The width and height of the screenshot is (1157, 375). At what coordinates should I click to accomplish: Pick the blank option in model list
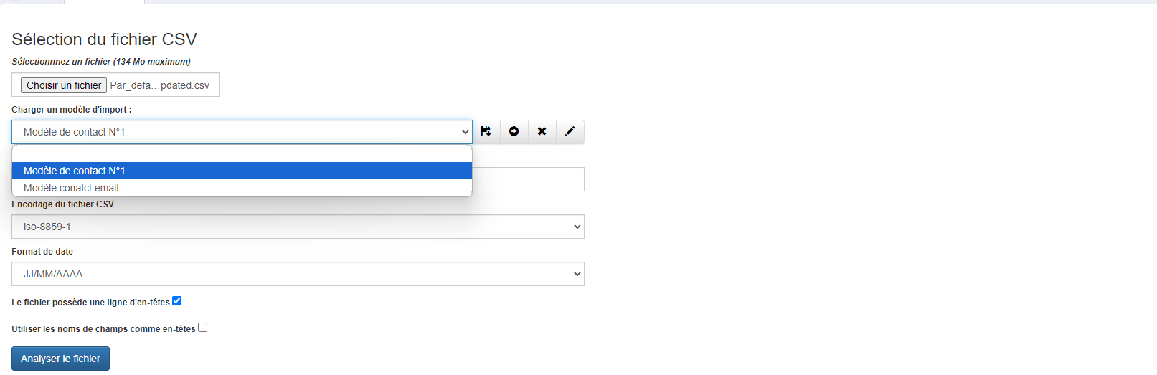pos(242,153)
